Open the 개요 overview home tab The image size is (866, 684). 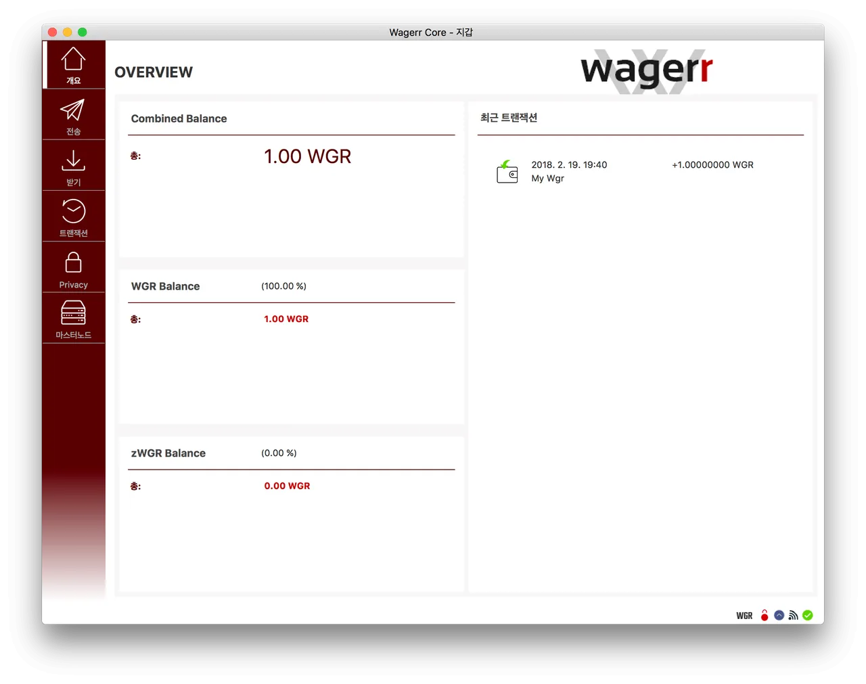74,65
